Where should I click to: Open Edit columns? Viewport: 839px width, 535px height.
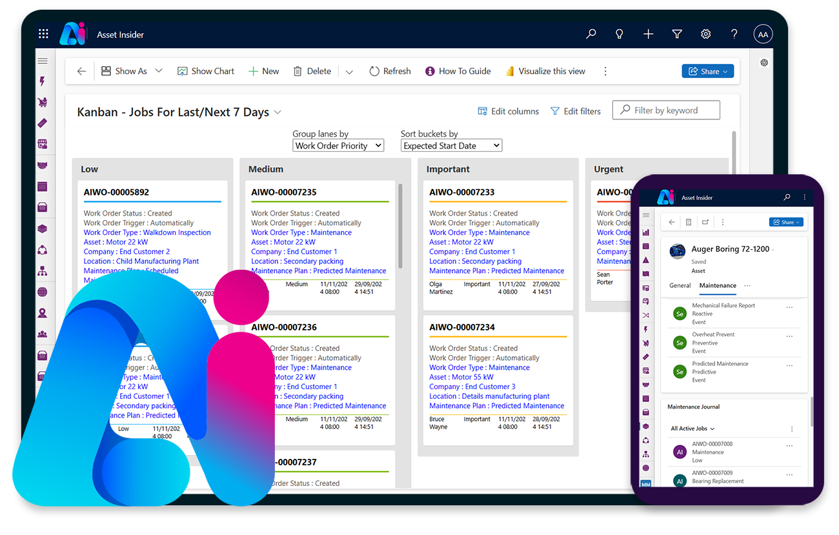(508, 112)
